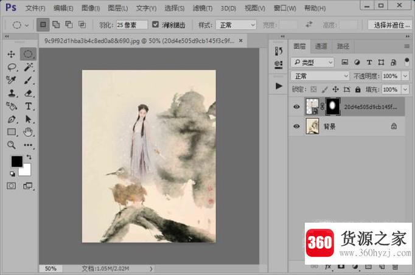The width and height of the screenshot is (415, 275).
Task: Reset default foreground and background colors
Action: pos(12,173)
